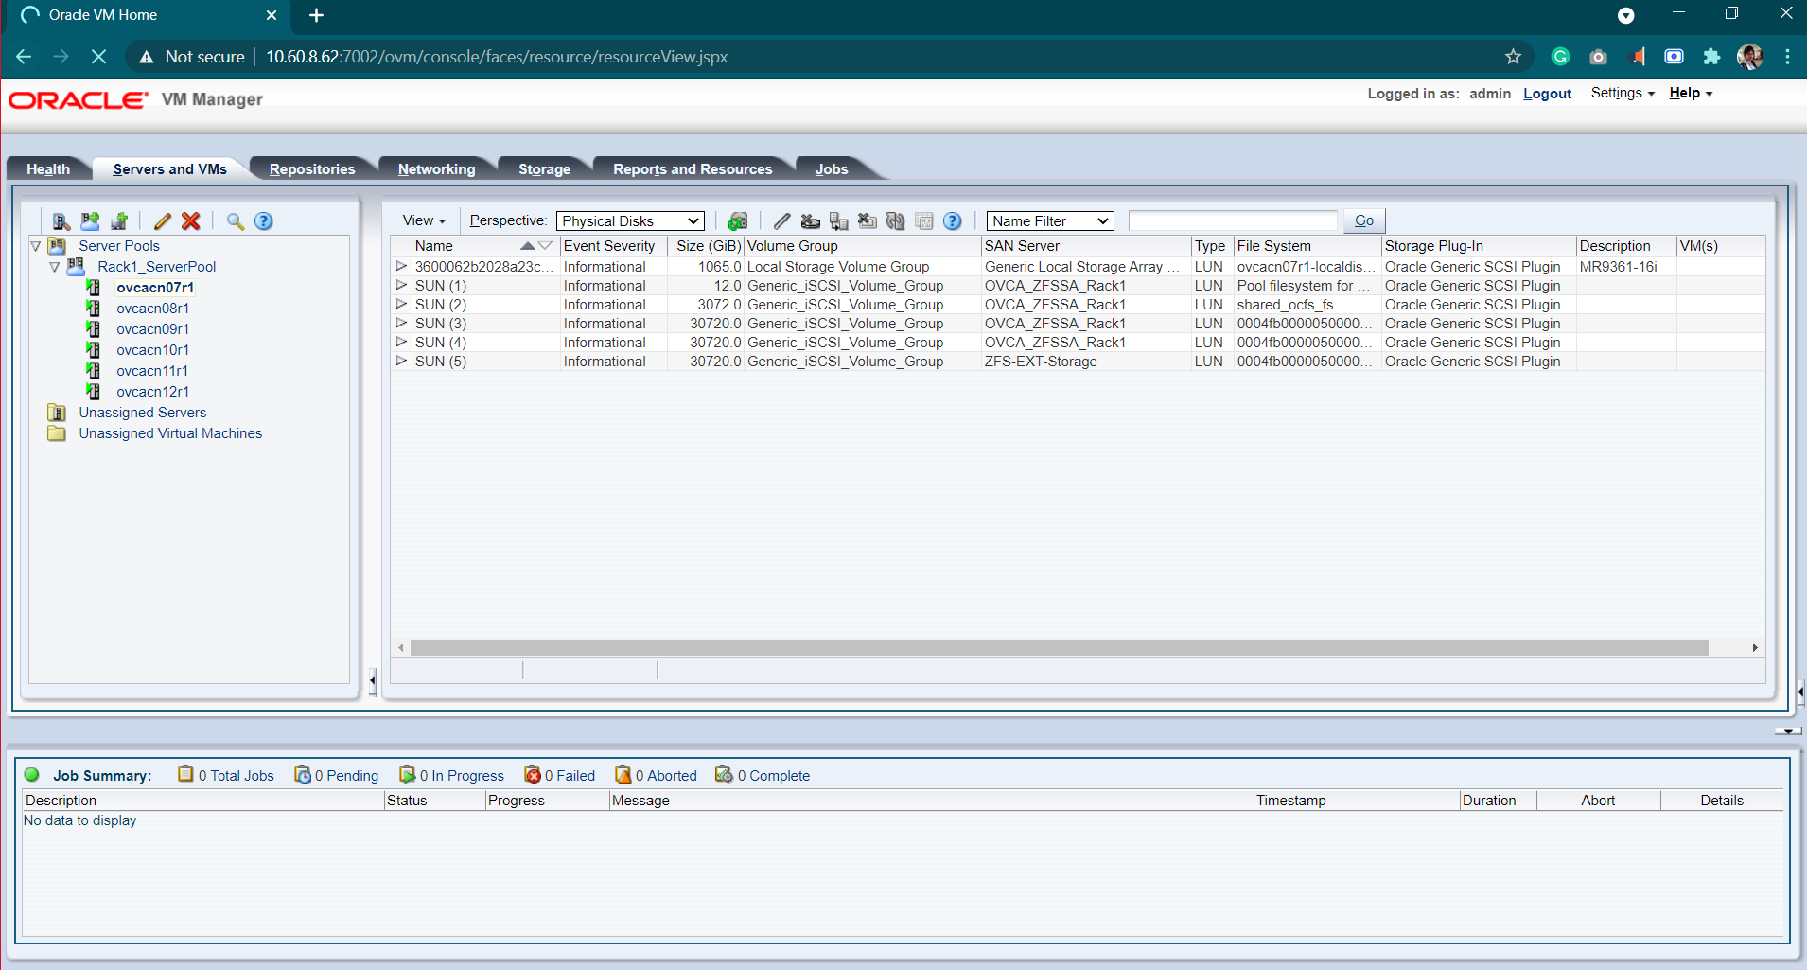Viewport: 1807px width, 970px height.
Task: Select server ovcacn09r1 in tree
Action: point(152,329)
